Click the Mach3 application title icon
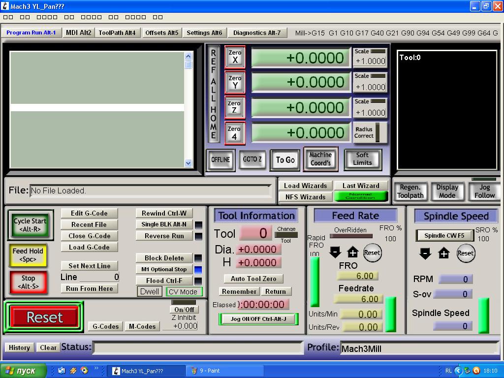Viewport: 504px width, 378px height. pos(5,6)
